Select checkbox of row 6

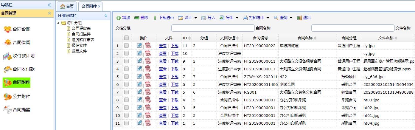coord(127,84)
